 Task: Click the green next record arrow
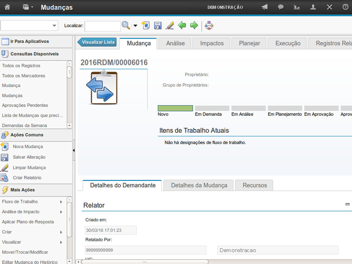[x=194, y=25]
